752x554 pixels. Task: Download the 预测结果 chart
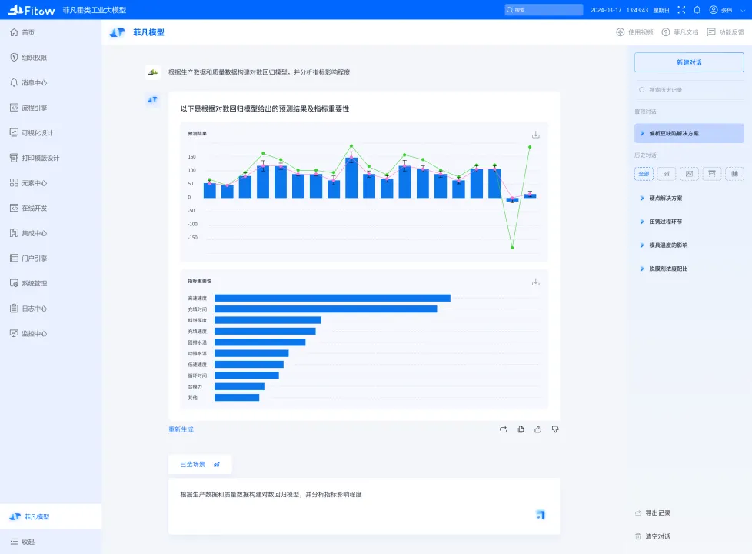pos(536,135)
